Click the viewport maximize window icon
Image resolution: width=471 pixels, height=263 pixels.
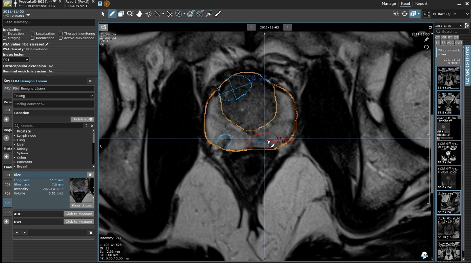(430, 27)
